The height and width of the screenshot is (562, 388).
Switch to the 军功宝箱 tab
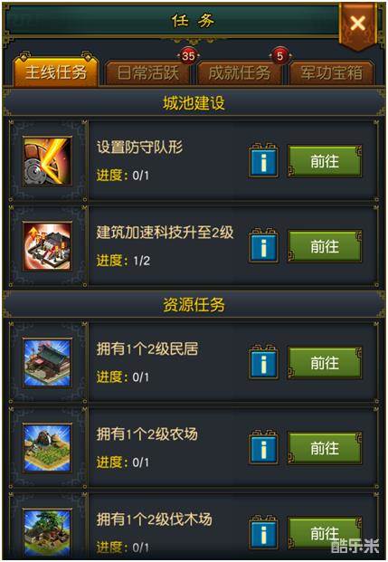pyautogui.click(x=331, y=72)
